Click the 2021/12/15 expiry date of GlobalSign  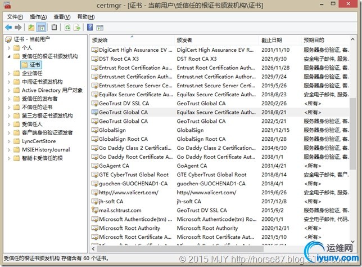click(275, 130)
